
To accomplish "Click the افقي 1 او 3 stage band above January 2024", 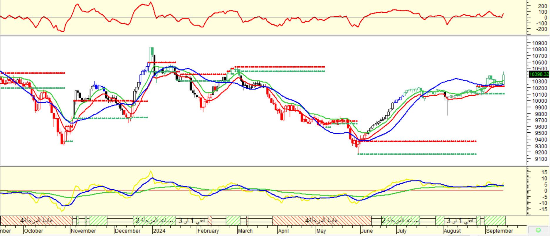I will click(191, 220).
